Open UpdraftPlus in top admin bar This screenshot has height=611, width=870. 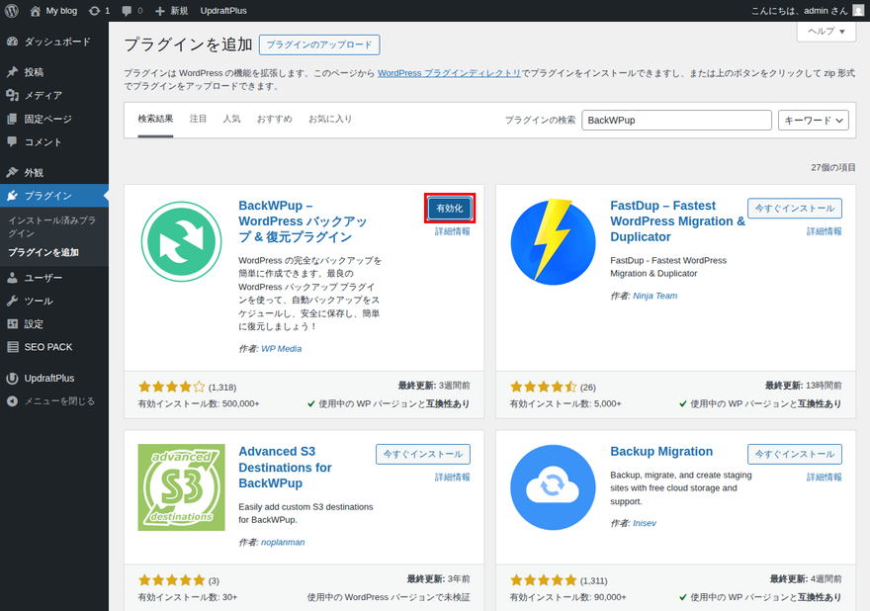point(223,11)
